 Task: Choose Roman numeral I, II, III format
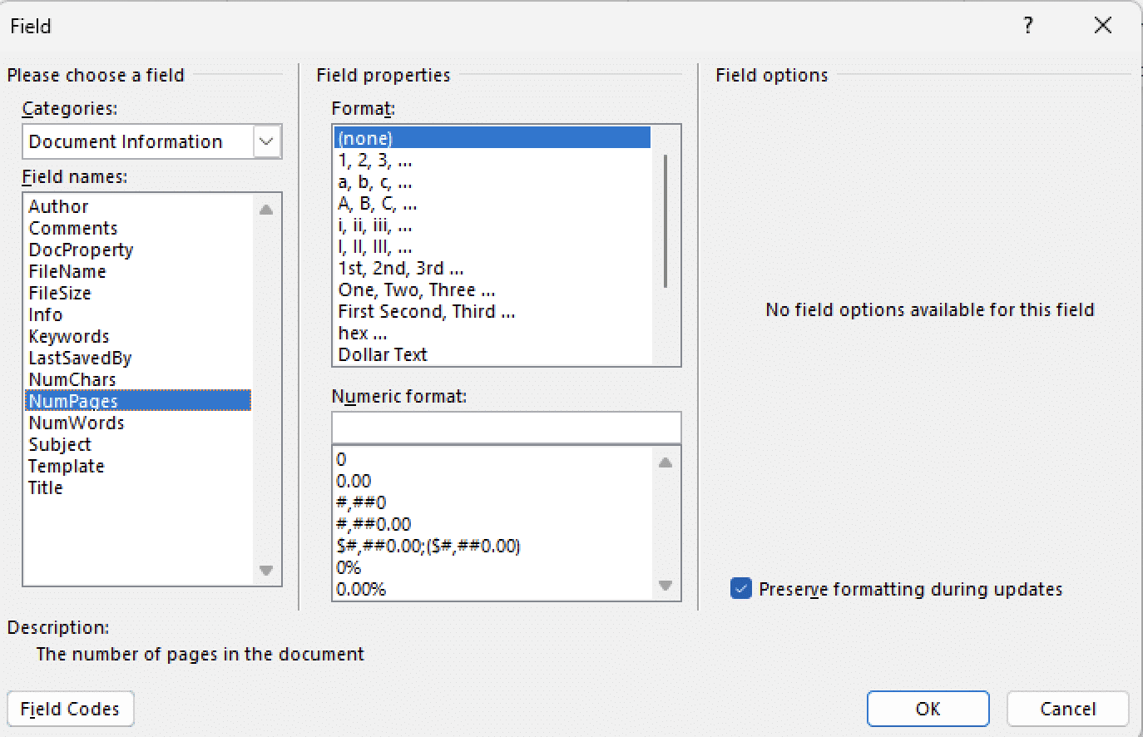coord(375,247)
